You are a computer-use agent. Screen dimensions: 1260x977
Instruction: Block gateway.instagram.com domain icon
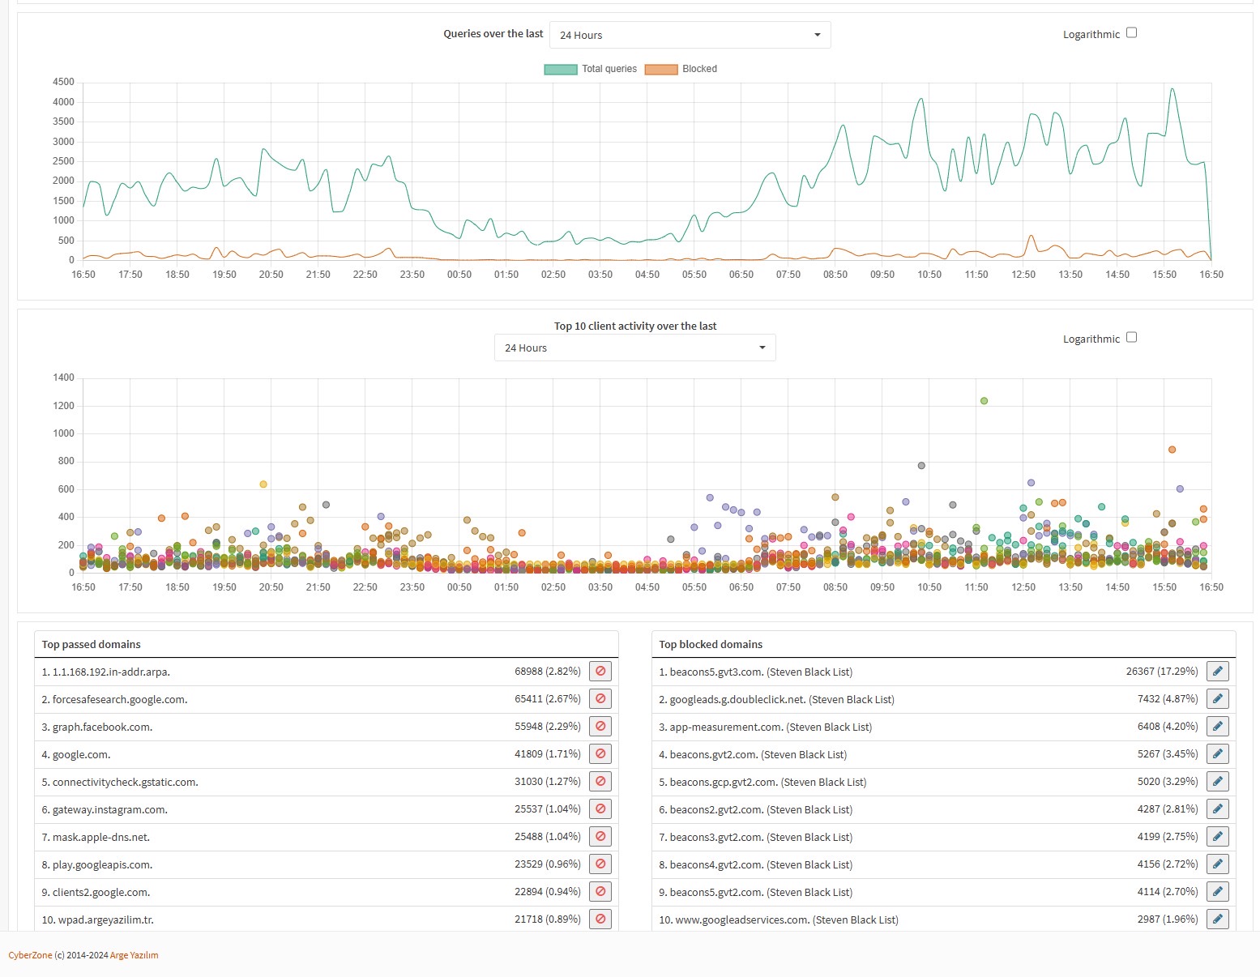tap(600, 808)
